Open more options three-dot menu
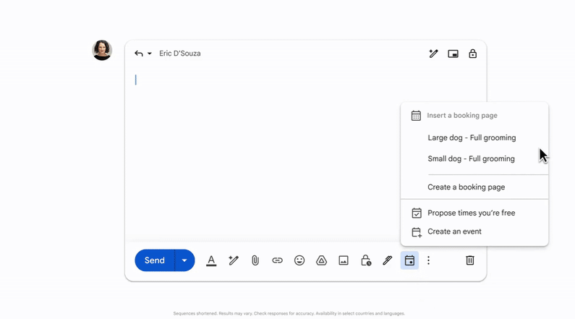The height and width of the screenshot is (319, 575). click(x=428, y=260)
